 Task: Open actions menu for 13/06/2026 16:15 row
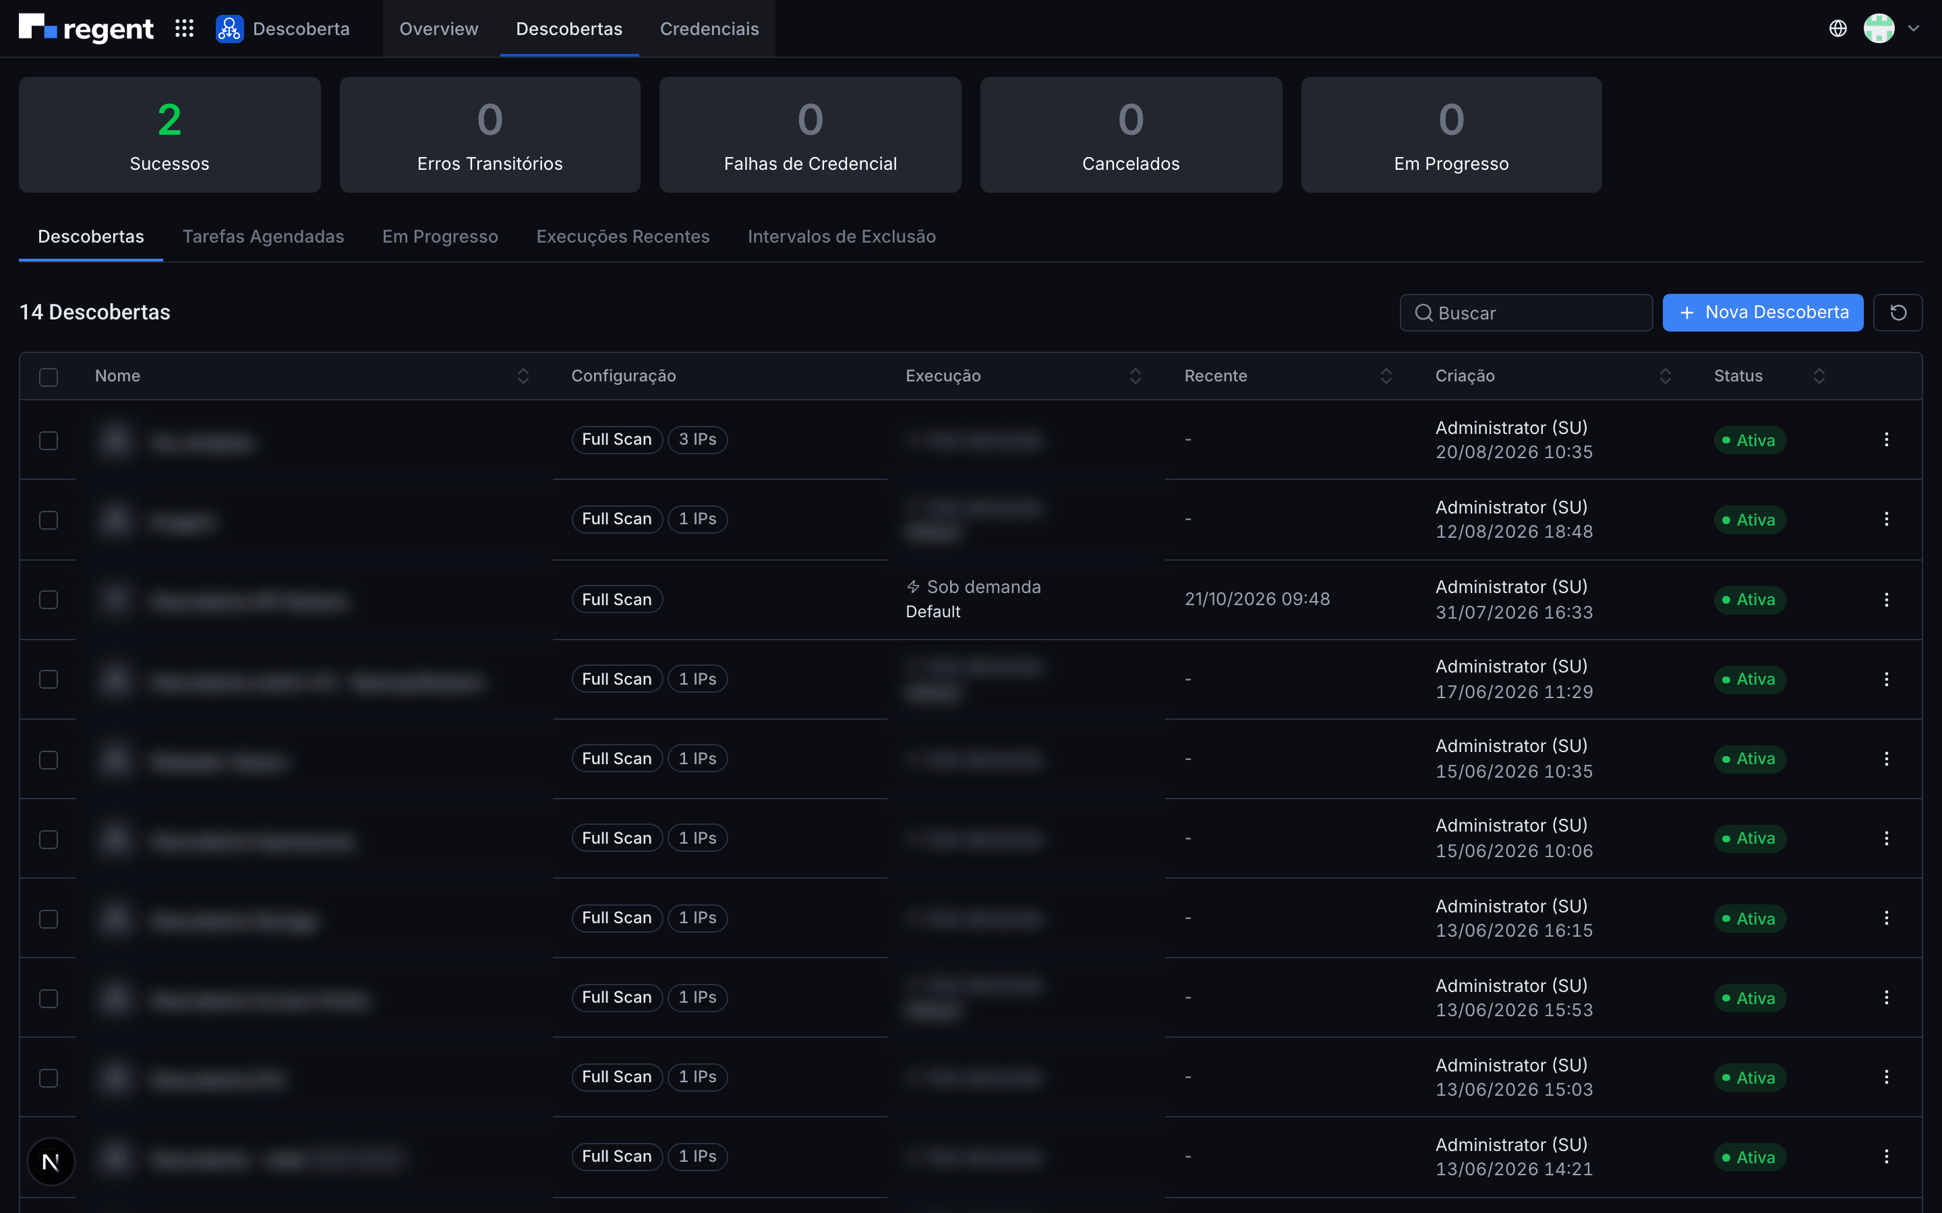[x=1886, y=918]
